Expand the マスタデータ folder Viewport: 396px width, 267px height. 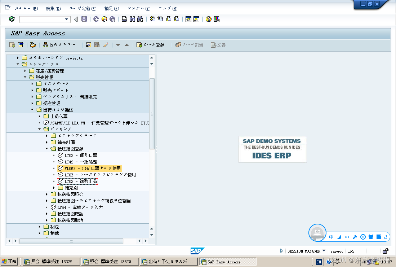point(32,84)
